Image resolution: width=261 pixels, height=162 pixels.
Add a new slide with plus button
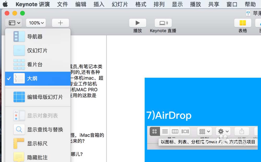tap(61, 23)
